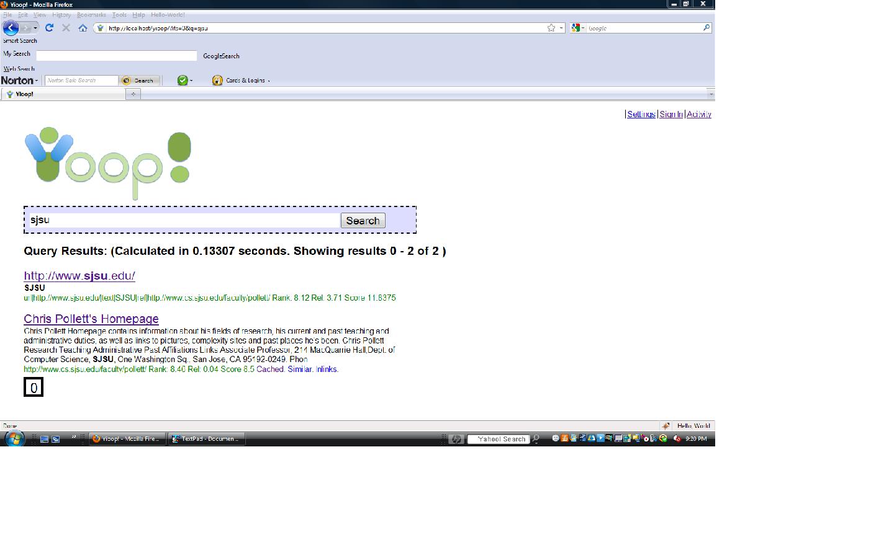Open the address bar history dropdown
The width and height of the screenshot is (894, 558).
pos(561,28)
